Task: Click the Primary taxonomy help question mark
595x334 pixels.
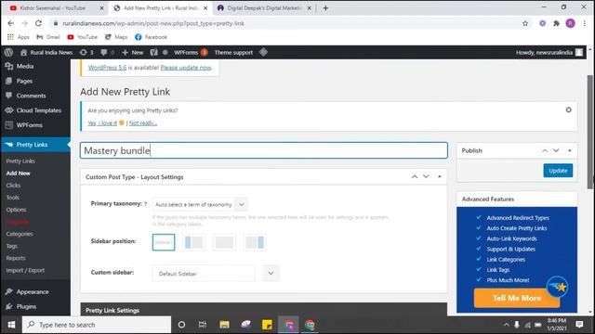Action: (145, 204)
